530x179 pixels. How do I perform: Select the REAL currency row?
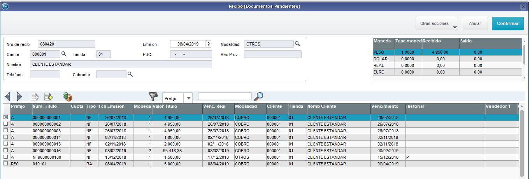click(448, 65)
